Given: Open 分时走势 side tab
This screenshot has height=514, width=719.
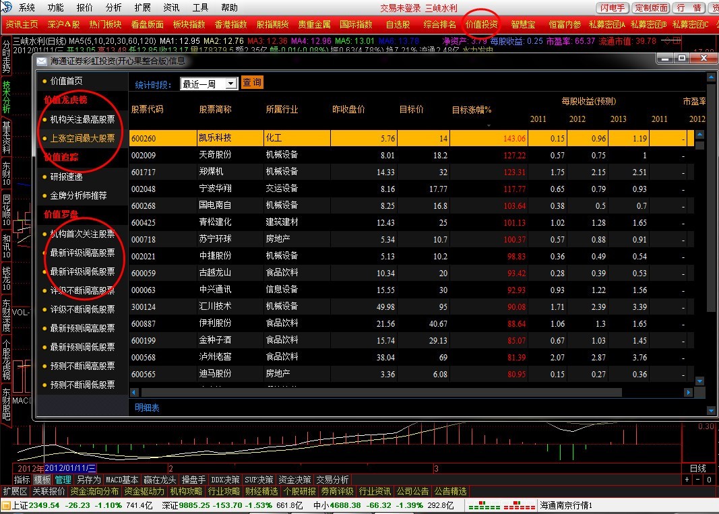Looking at the screenshot, I should coord(6,57).
